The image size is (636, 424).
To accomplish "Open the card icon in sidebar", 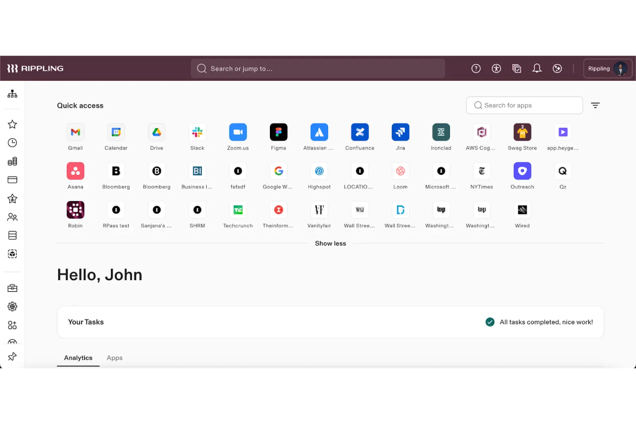I will 12,180.
